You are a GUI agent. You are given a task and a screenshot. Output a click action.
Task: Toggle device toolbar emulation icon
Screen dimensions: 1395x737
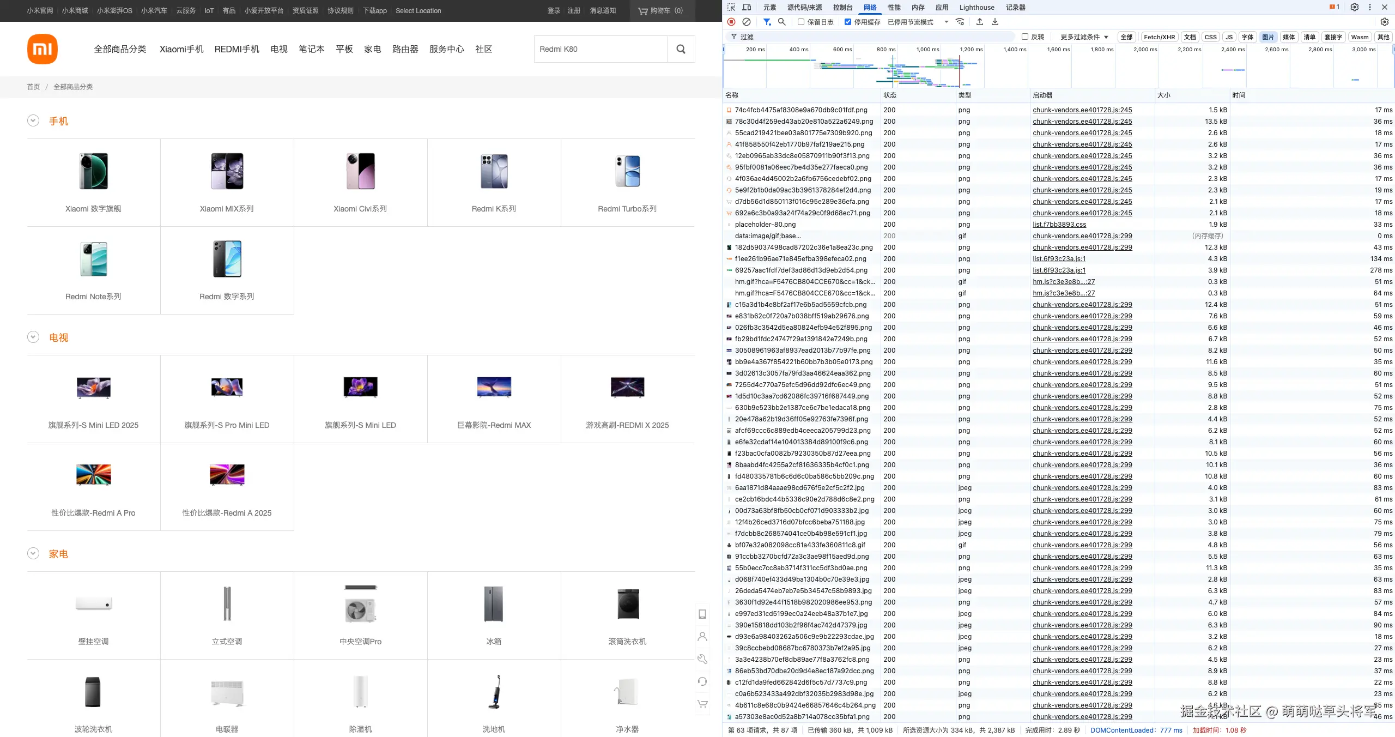coord(747,7)
